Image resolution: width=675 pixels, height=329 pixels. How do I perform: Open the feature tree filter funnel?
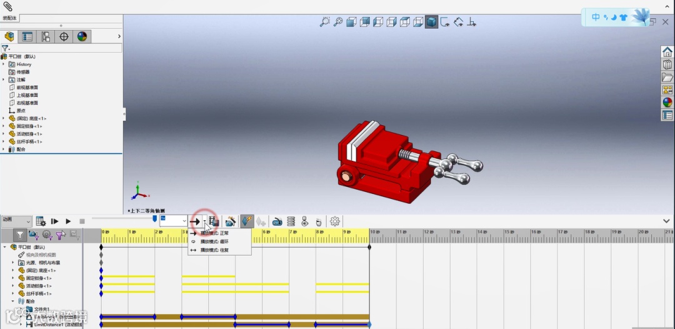pyautogui.click(x=5, y=48)
